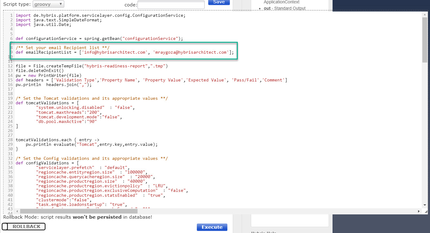
Task: Click the blue Save button
Action: pos(219,2)
